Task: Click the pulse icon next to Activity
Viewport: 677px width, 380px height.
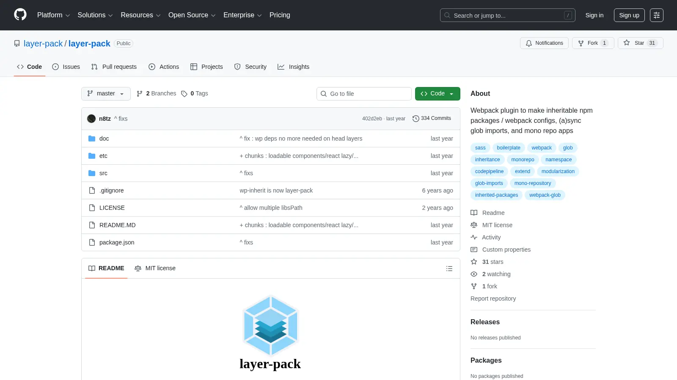Action: (x=474, y=237)
